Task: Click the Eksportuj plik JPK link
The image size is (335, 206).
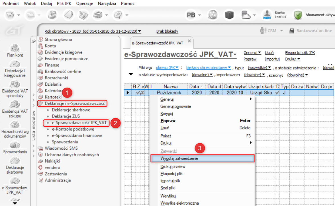Action: click(300, 53)
